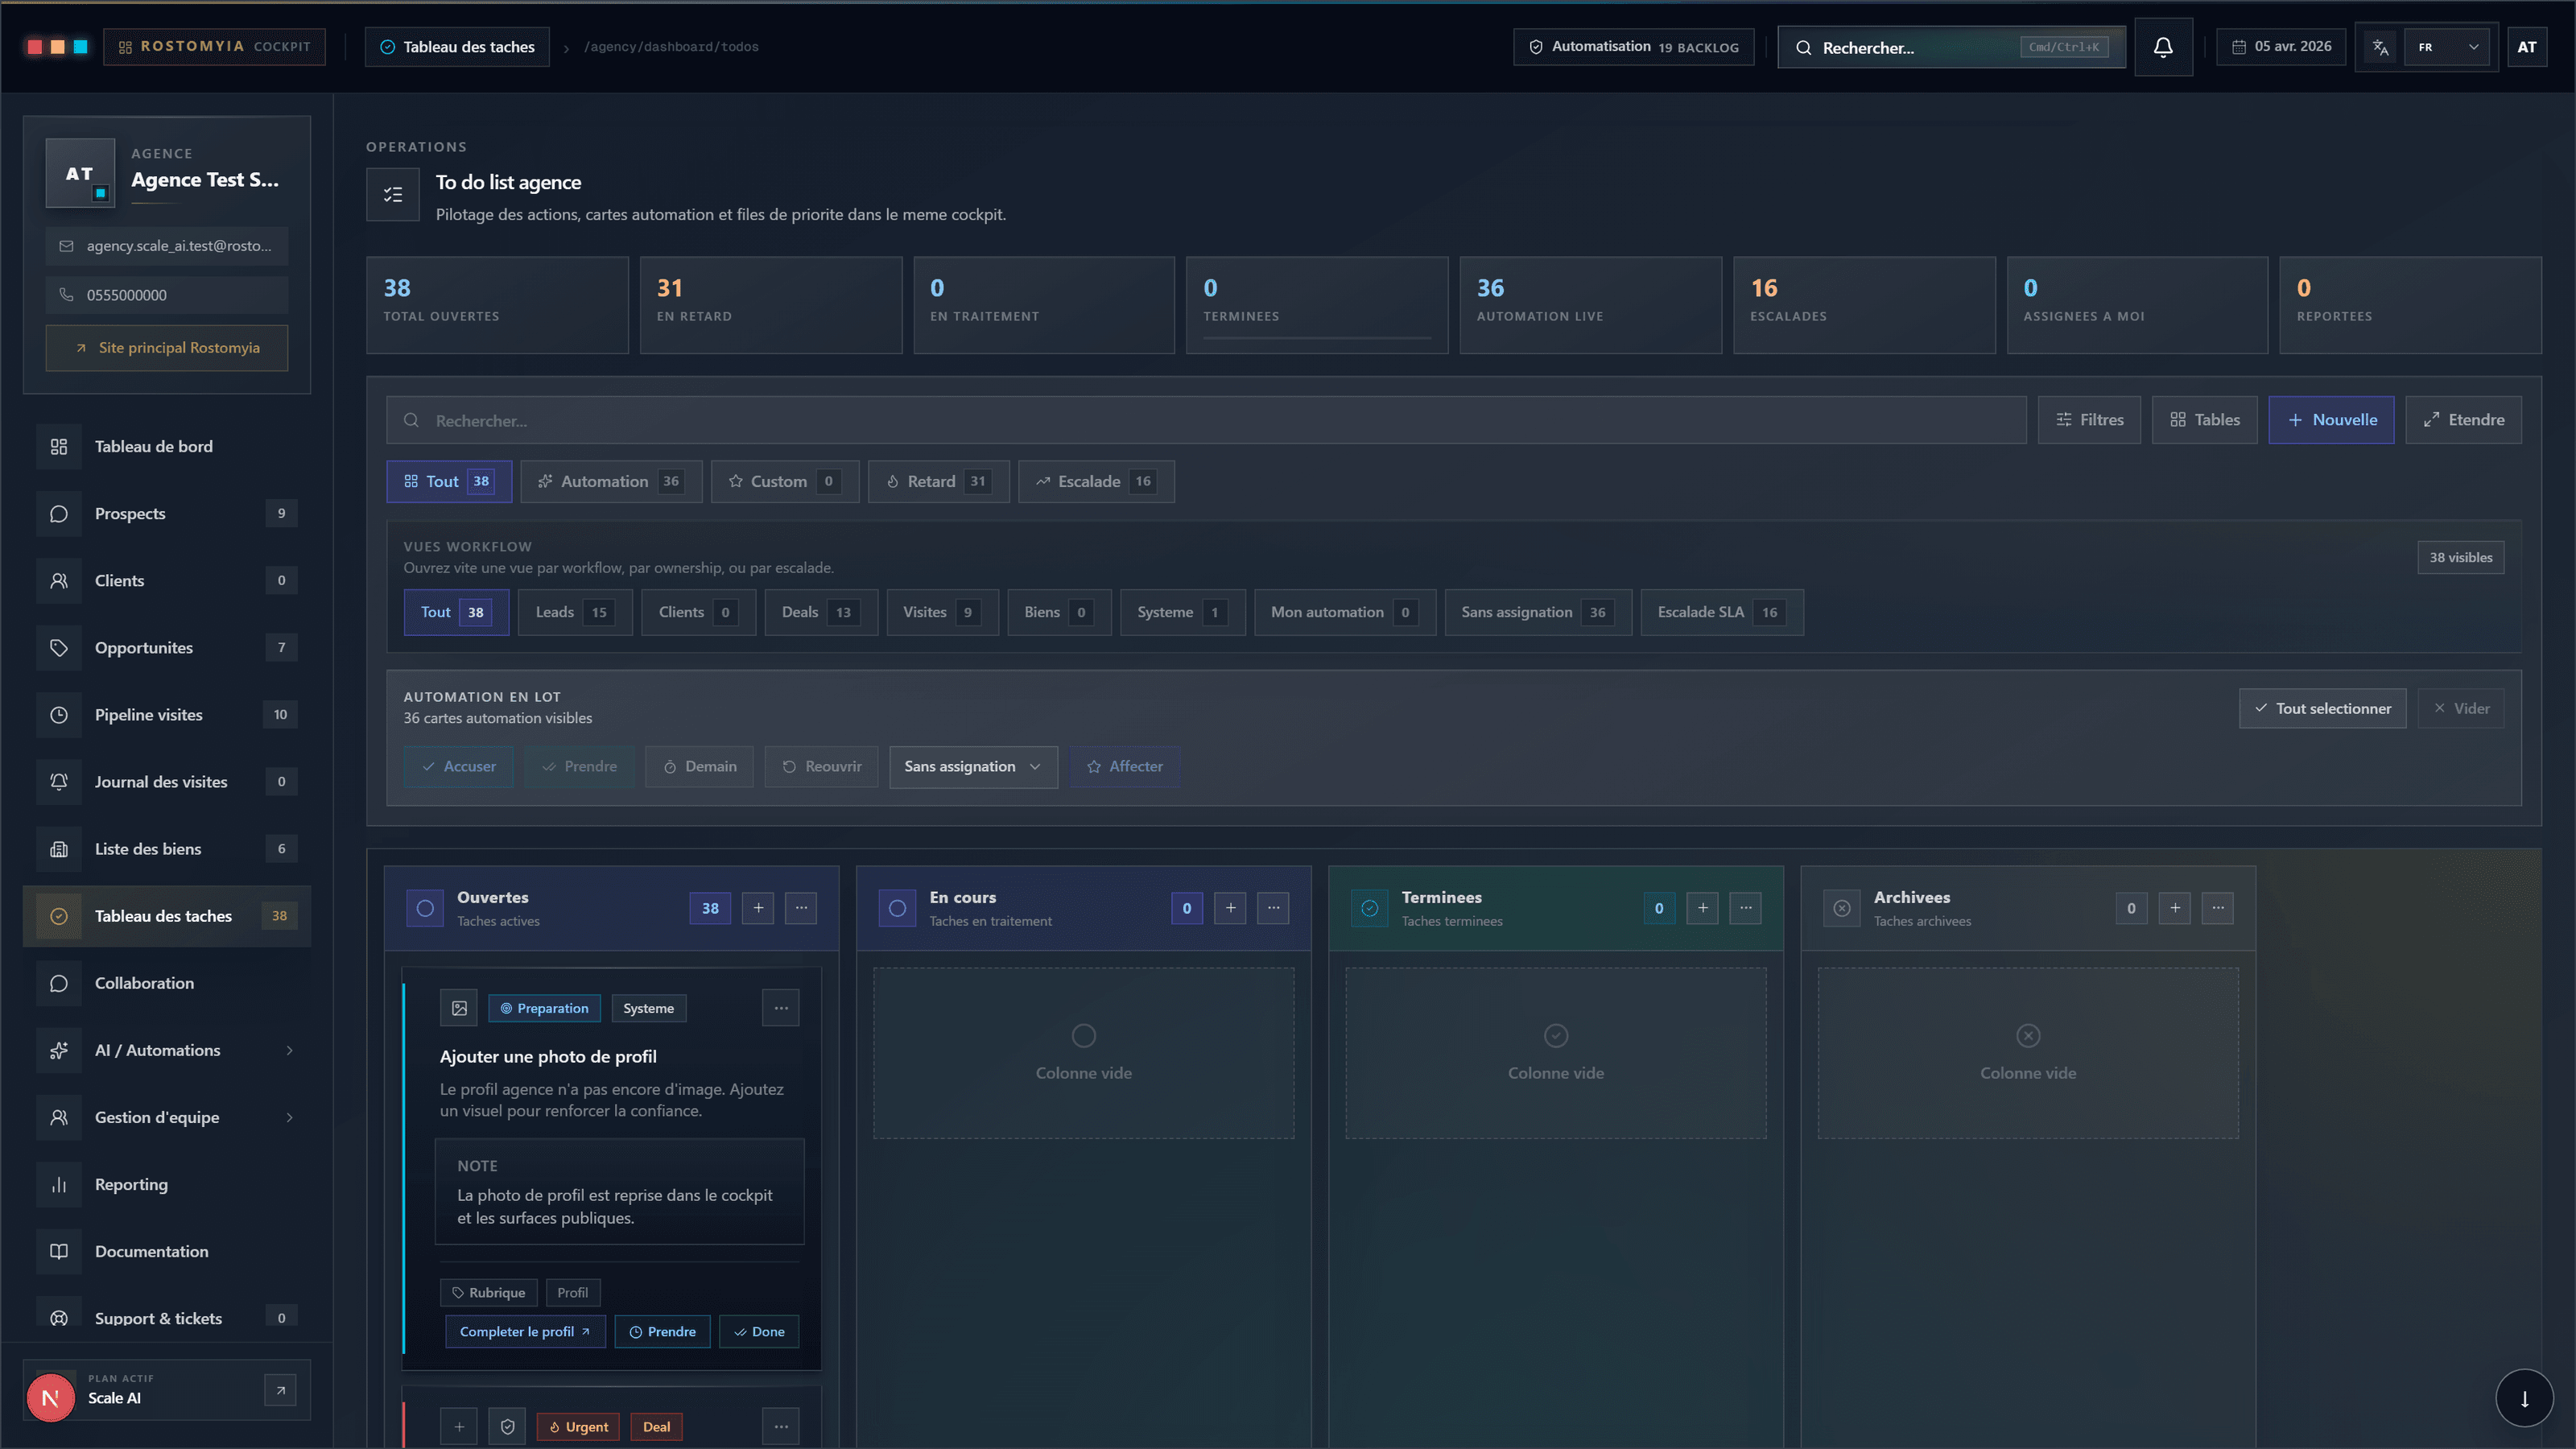Toggle the Escalade filter chip
2576x1449 pixels.
click(1096, 481)
